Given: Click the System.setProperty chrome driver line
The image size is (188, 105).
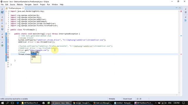Looking at the screenshot, I should pyautogui.click(x=62, y=40).
